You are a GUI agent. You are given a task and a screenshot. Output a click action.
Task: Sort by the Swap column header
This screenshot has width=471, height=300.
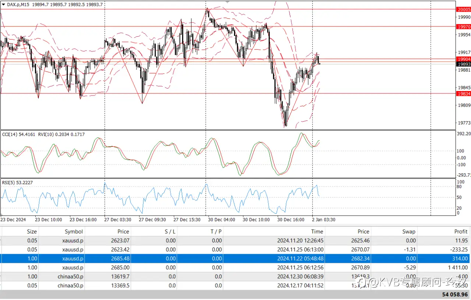pos(409,231)
